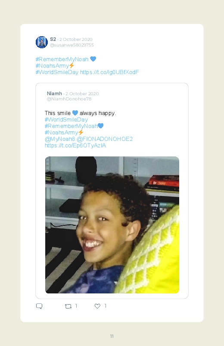Screen dimensions: 224x346
Task: Click the #RememberMyNoah hashtag in S2's tweet
Action: coord(62,59)
